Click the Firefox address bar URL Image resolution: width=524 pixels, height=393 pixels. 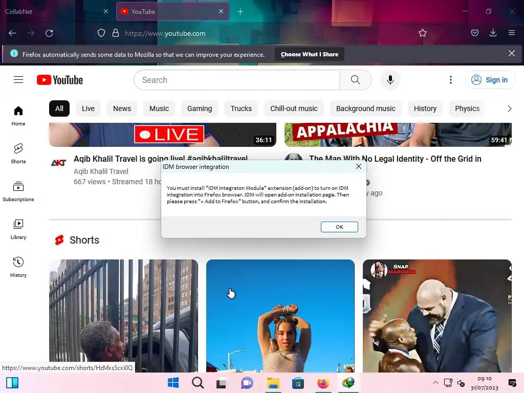pos(165,33)
